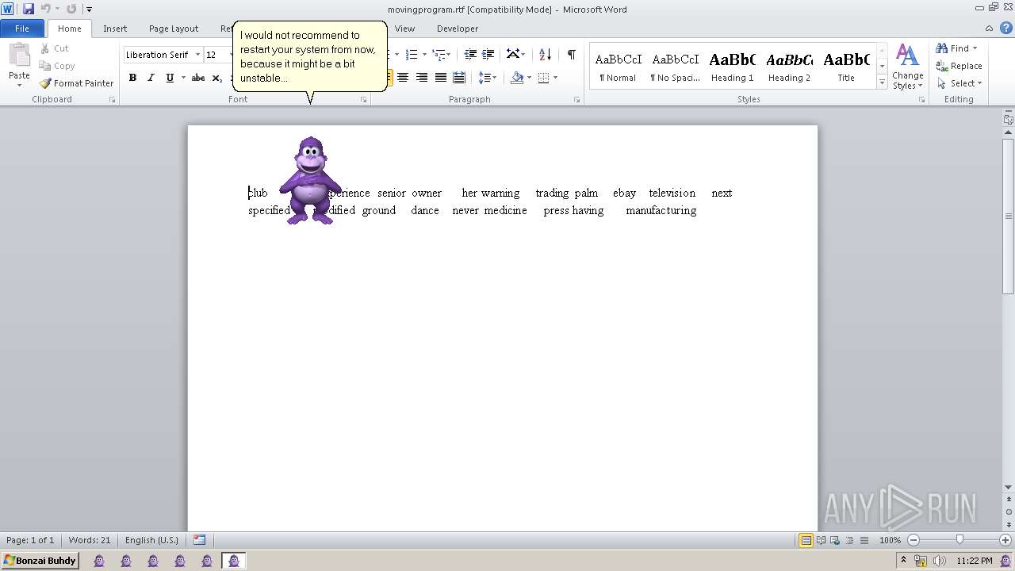Apply the Heading 1 style
Screen dimensions: 1015x571
[x=732, y=67]
